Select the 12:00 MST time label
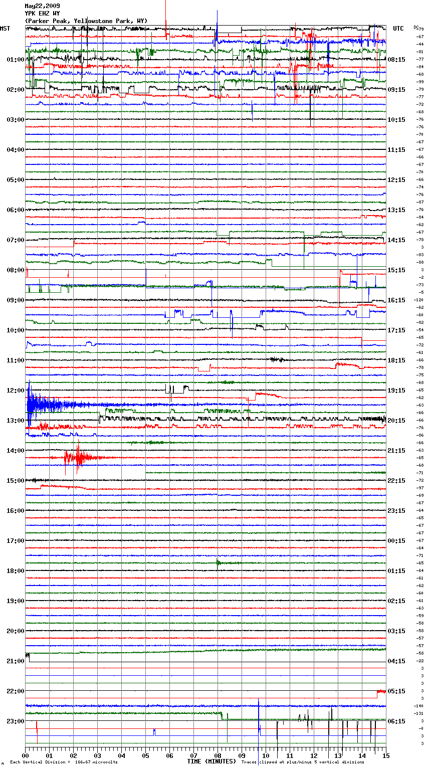The width and height of the screenshot is (426, 769). coord(16,391)
